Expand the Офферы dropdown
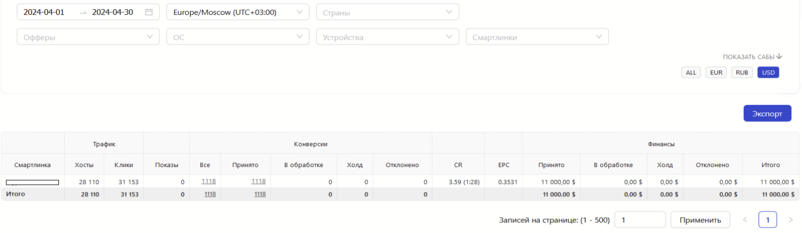Screen dimensions: 802x233 88,37
